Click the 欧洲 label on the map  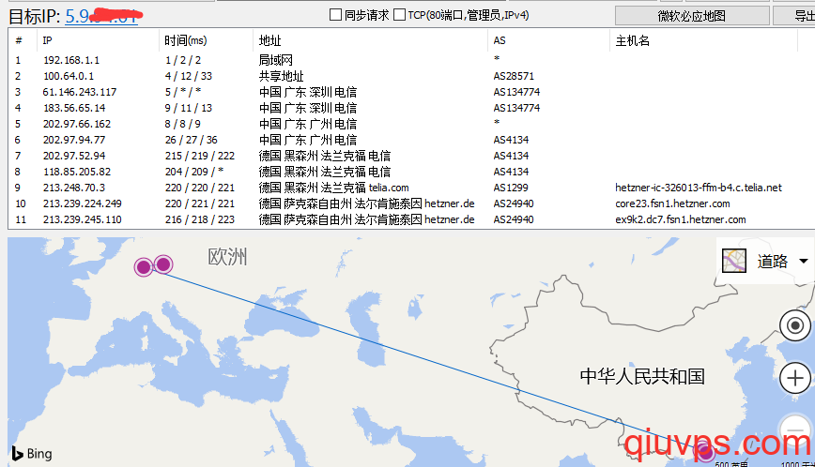click(x=227, y=257)
